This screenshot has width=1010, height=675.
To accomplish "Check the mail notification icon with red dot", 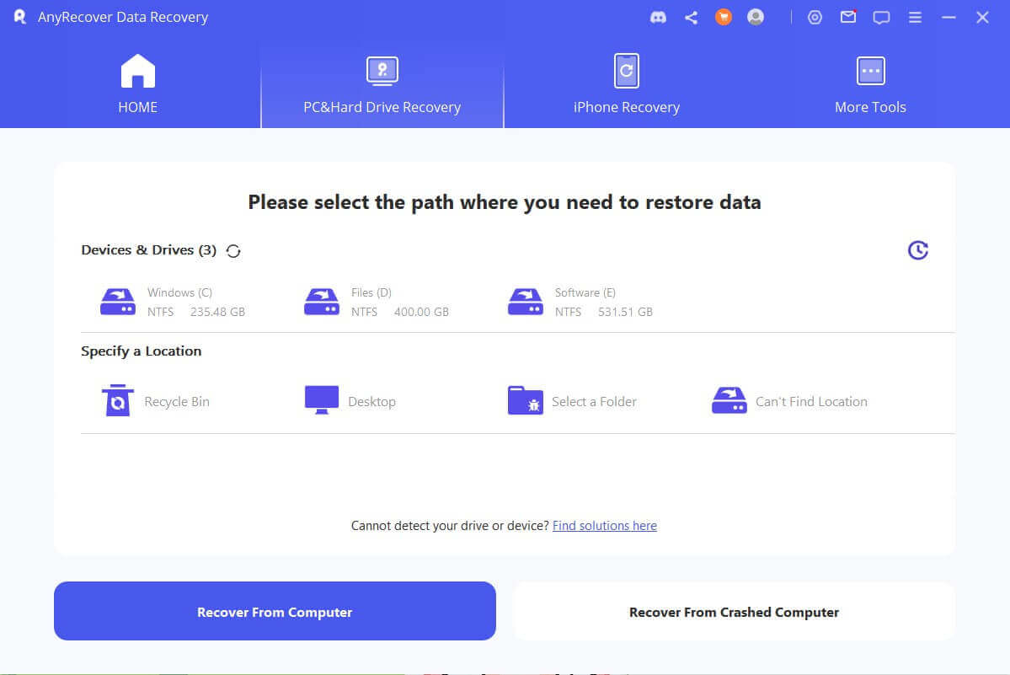I will click(x=847, y=17).
